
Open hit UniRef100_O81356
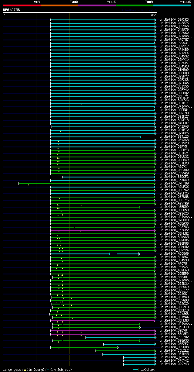[x=174, y=86]
